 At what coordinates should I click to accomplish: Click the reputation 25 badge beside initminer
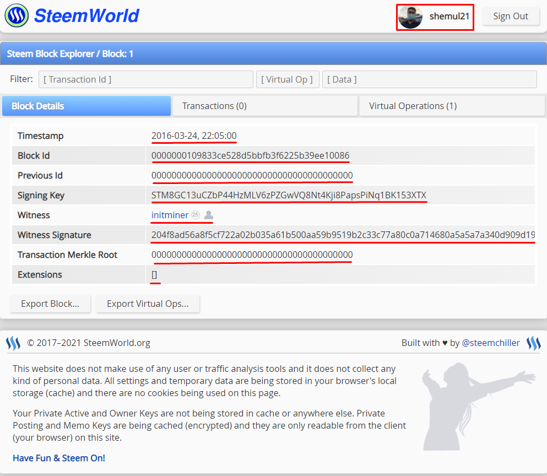[196, 215]
